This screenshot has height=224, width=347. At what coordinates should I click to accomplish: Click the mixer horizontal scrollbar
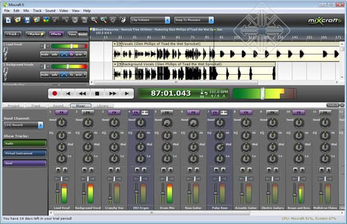152,213
